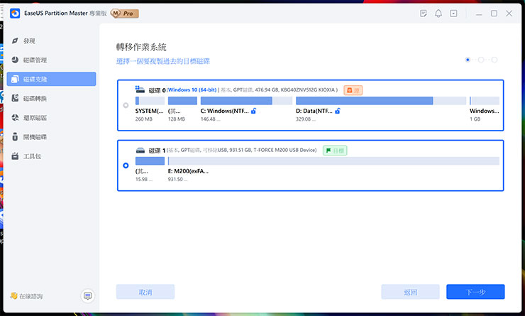Image resolution: width=525 pixels, height=316 pixels.
Task: Click the 下一步 (Next) button
Action: [475, 292]
